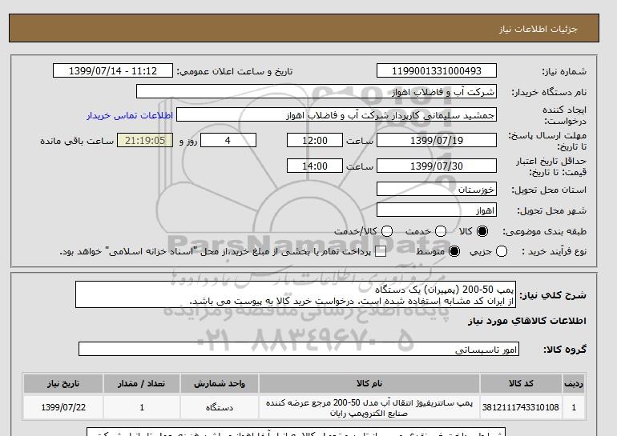Click the واحد شمارش column header
Screen dimensions: 617x436
point(220,384)
